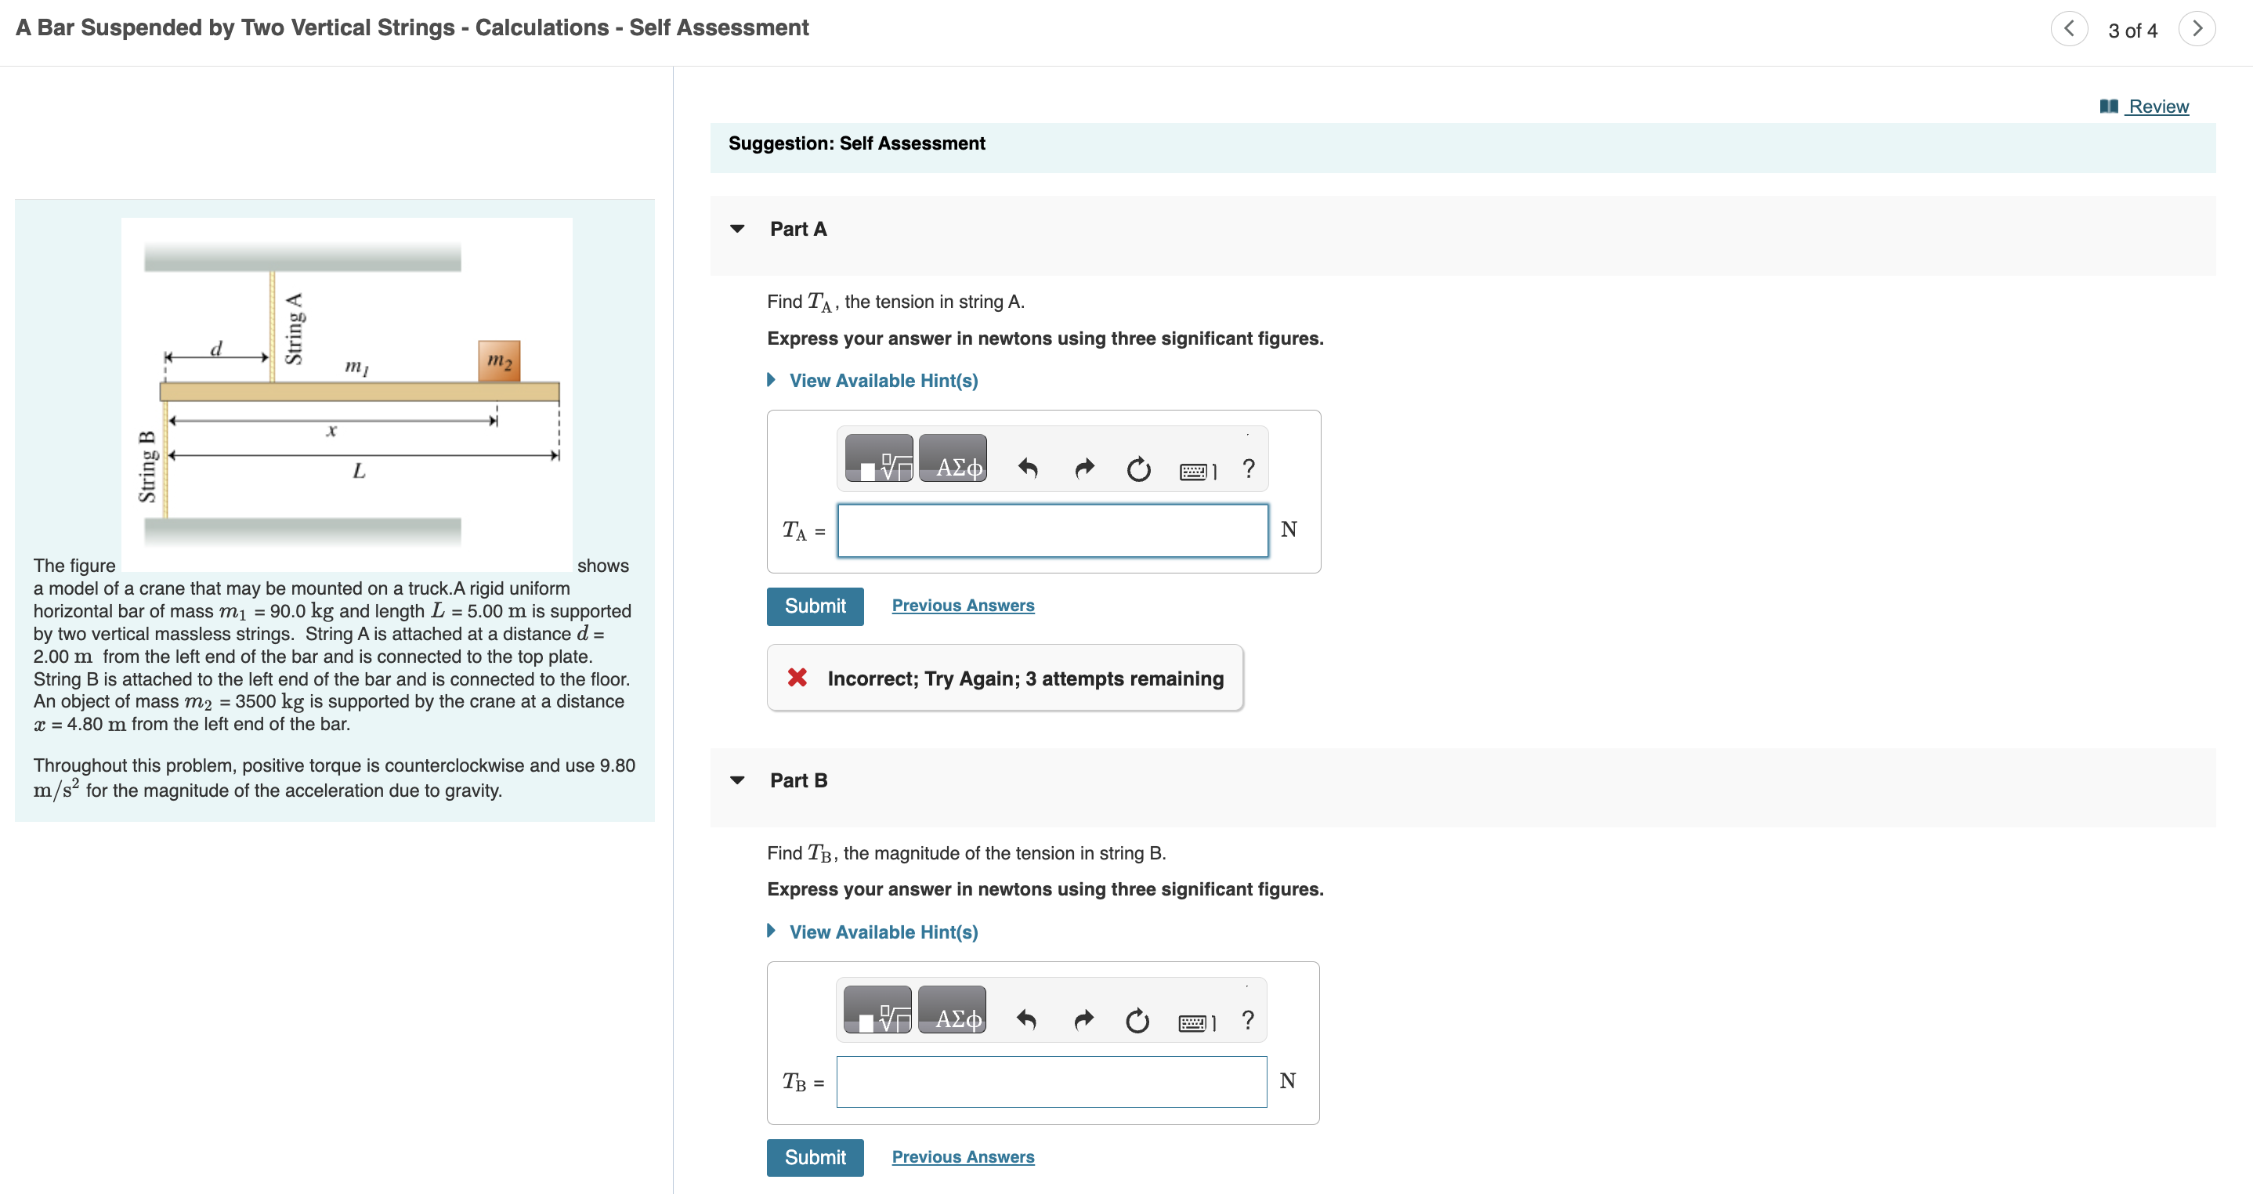Collapse the Part B section
Image resolution: width=2253 pixels, height=1194 pixels.
point(737,780)
